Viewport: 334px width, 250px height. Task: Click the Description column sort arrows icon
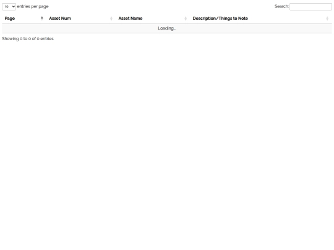(327, 19)
